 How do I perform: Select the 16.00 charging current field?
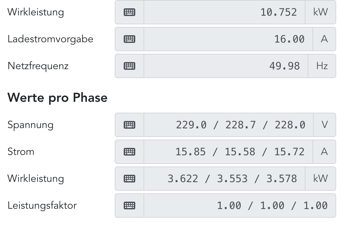point(228,39)
